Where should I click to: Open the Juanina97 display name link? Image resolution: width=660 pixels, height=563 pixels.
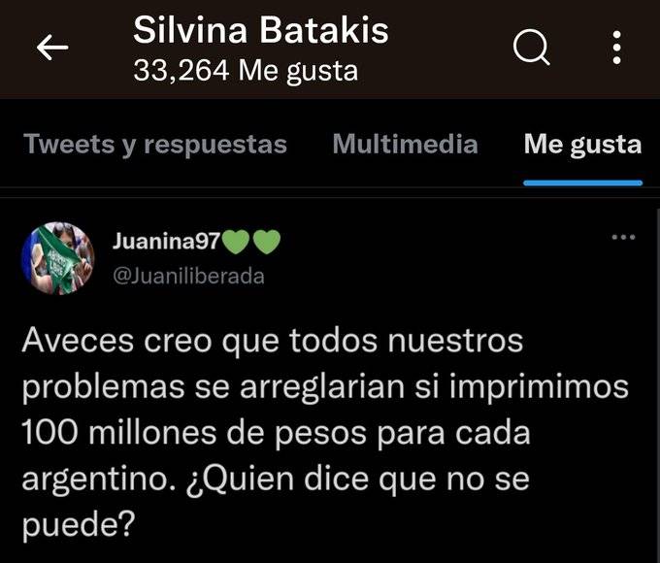coord(166,242)
